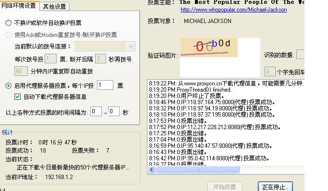Select 启用代理服务器投票 radio option
The width and height of the screenshot is (328, 191).
coord(8,86)
